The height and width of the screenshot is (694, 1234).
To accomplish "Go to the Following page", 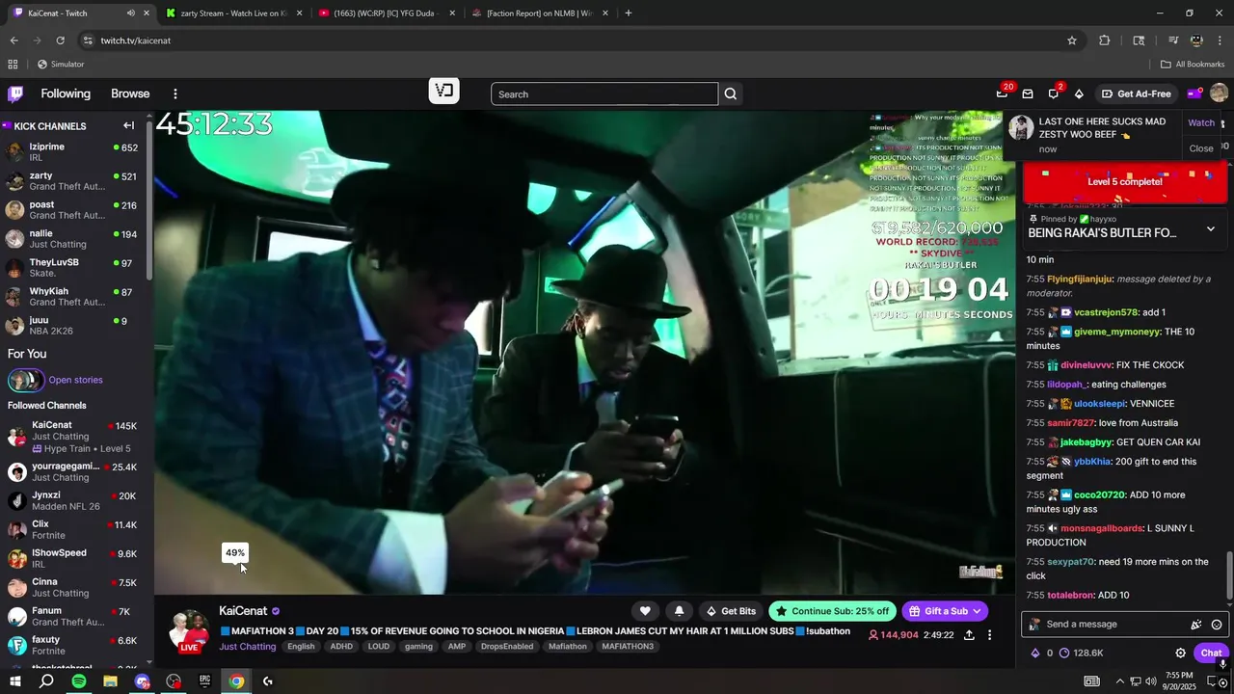I will point(66,93).
